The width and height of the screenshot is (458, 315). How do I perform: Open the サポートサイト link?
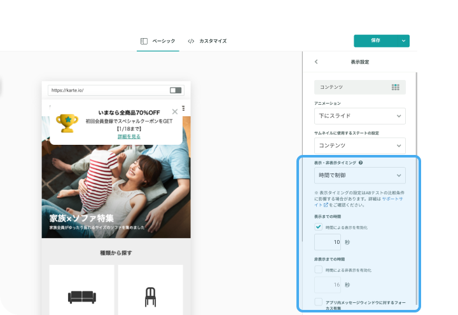coord(392,199)
